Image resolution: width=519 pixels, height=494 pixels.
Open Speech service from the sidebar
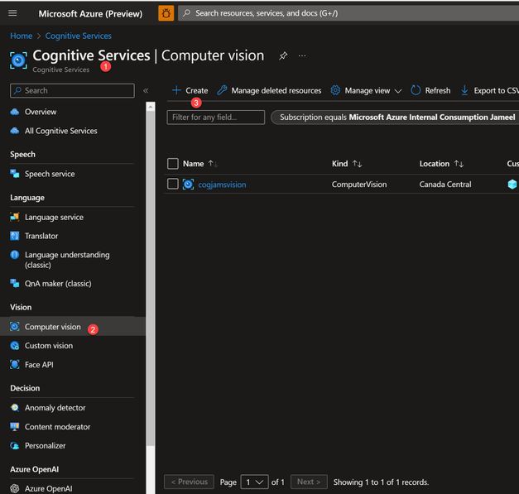coord(50,174)
